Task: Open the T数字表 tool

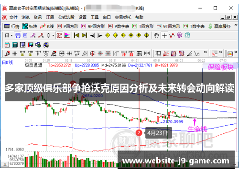Action: pyautogui.click(x=194, y=26)
